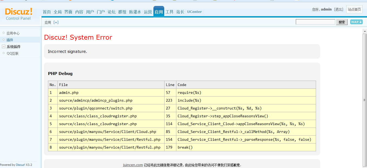Click the source/plugin/qqconnect/switch.php cell

(x=111, y=108)
